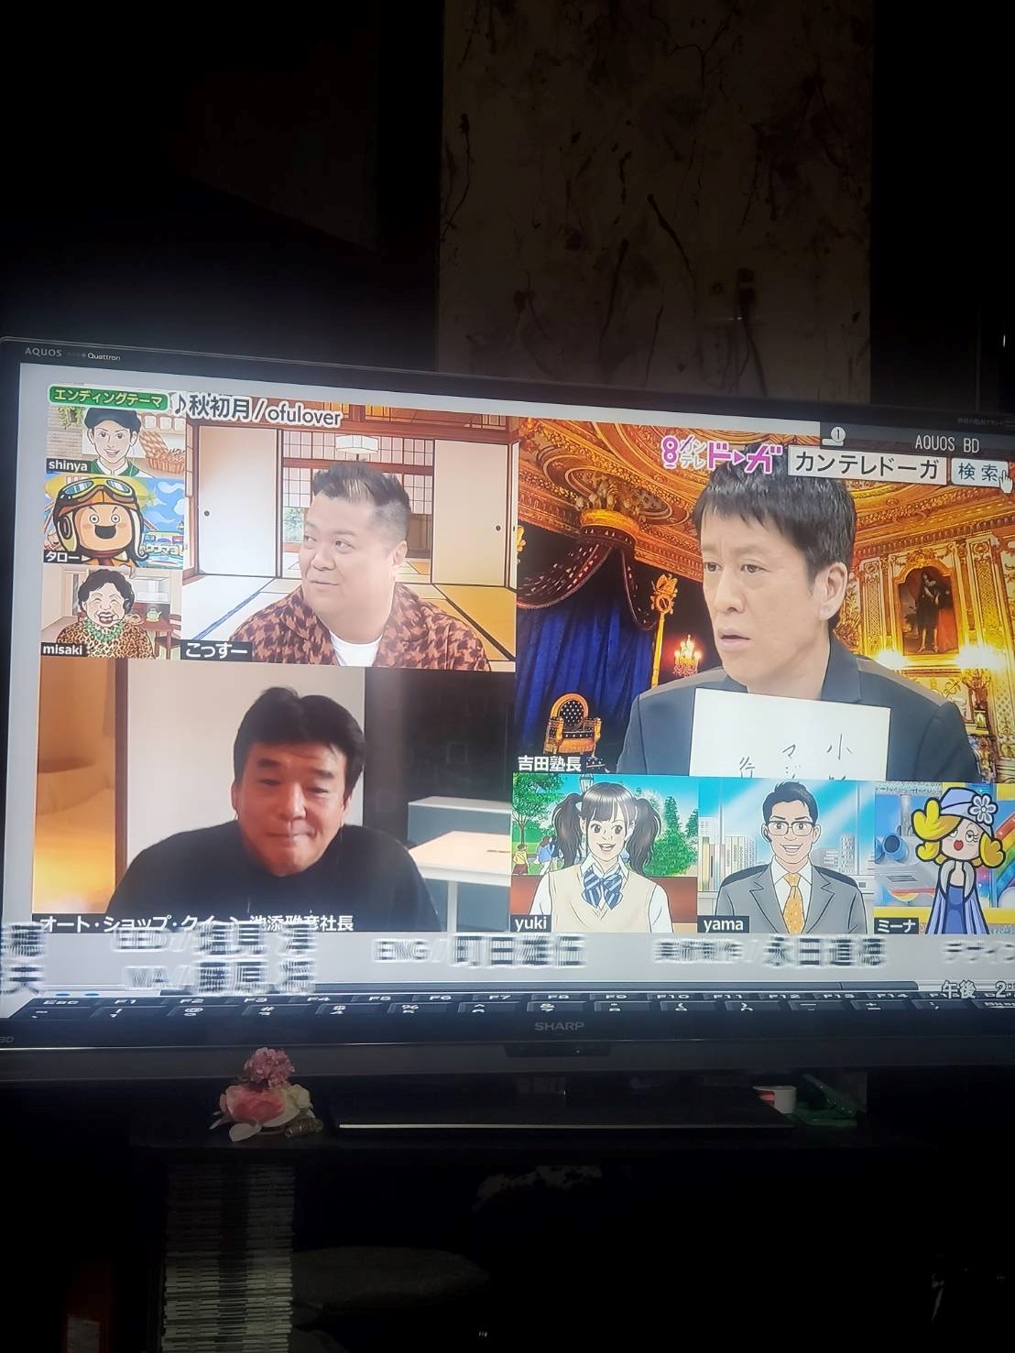Viewport: 1015px width, 1353px height.
Task: Click the white card held by 吉田塾長
Action: click(789, 735)
